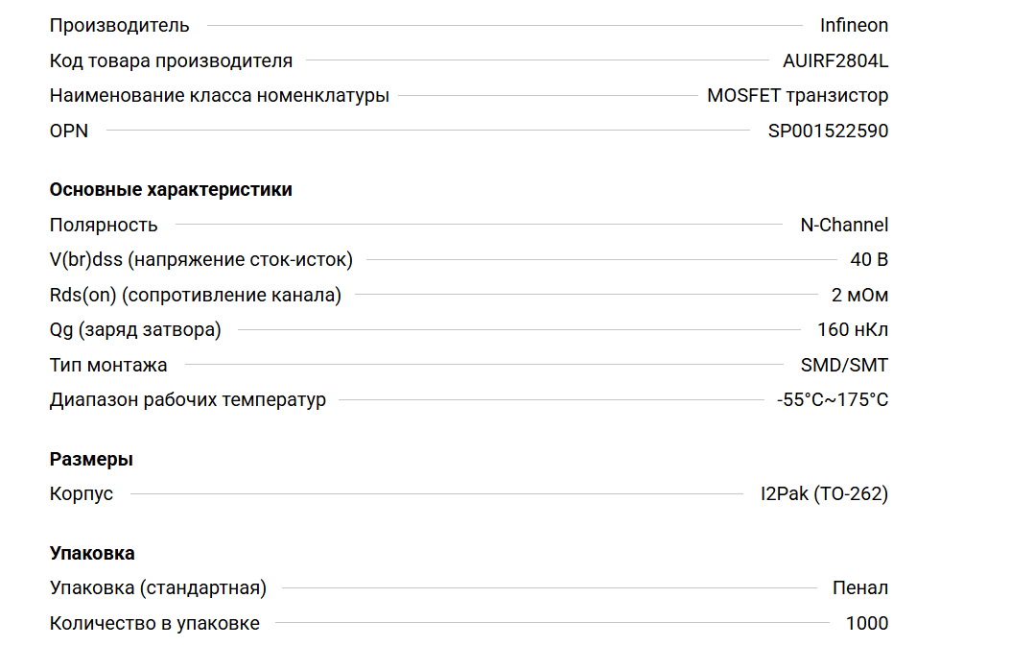Screen dimensions: 1034x646
Task: Select the Пенал packaging value
Action: click(x=860, y=587)
